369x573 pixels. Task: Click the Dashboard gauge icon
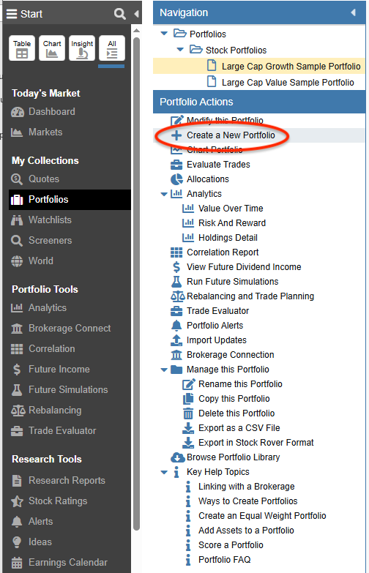pos(17,112)
